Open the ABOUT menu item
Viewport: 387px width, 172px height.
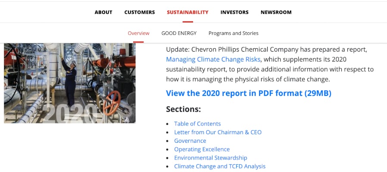click(x=103, y=12)
